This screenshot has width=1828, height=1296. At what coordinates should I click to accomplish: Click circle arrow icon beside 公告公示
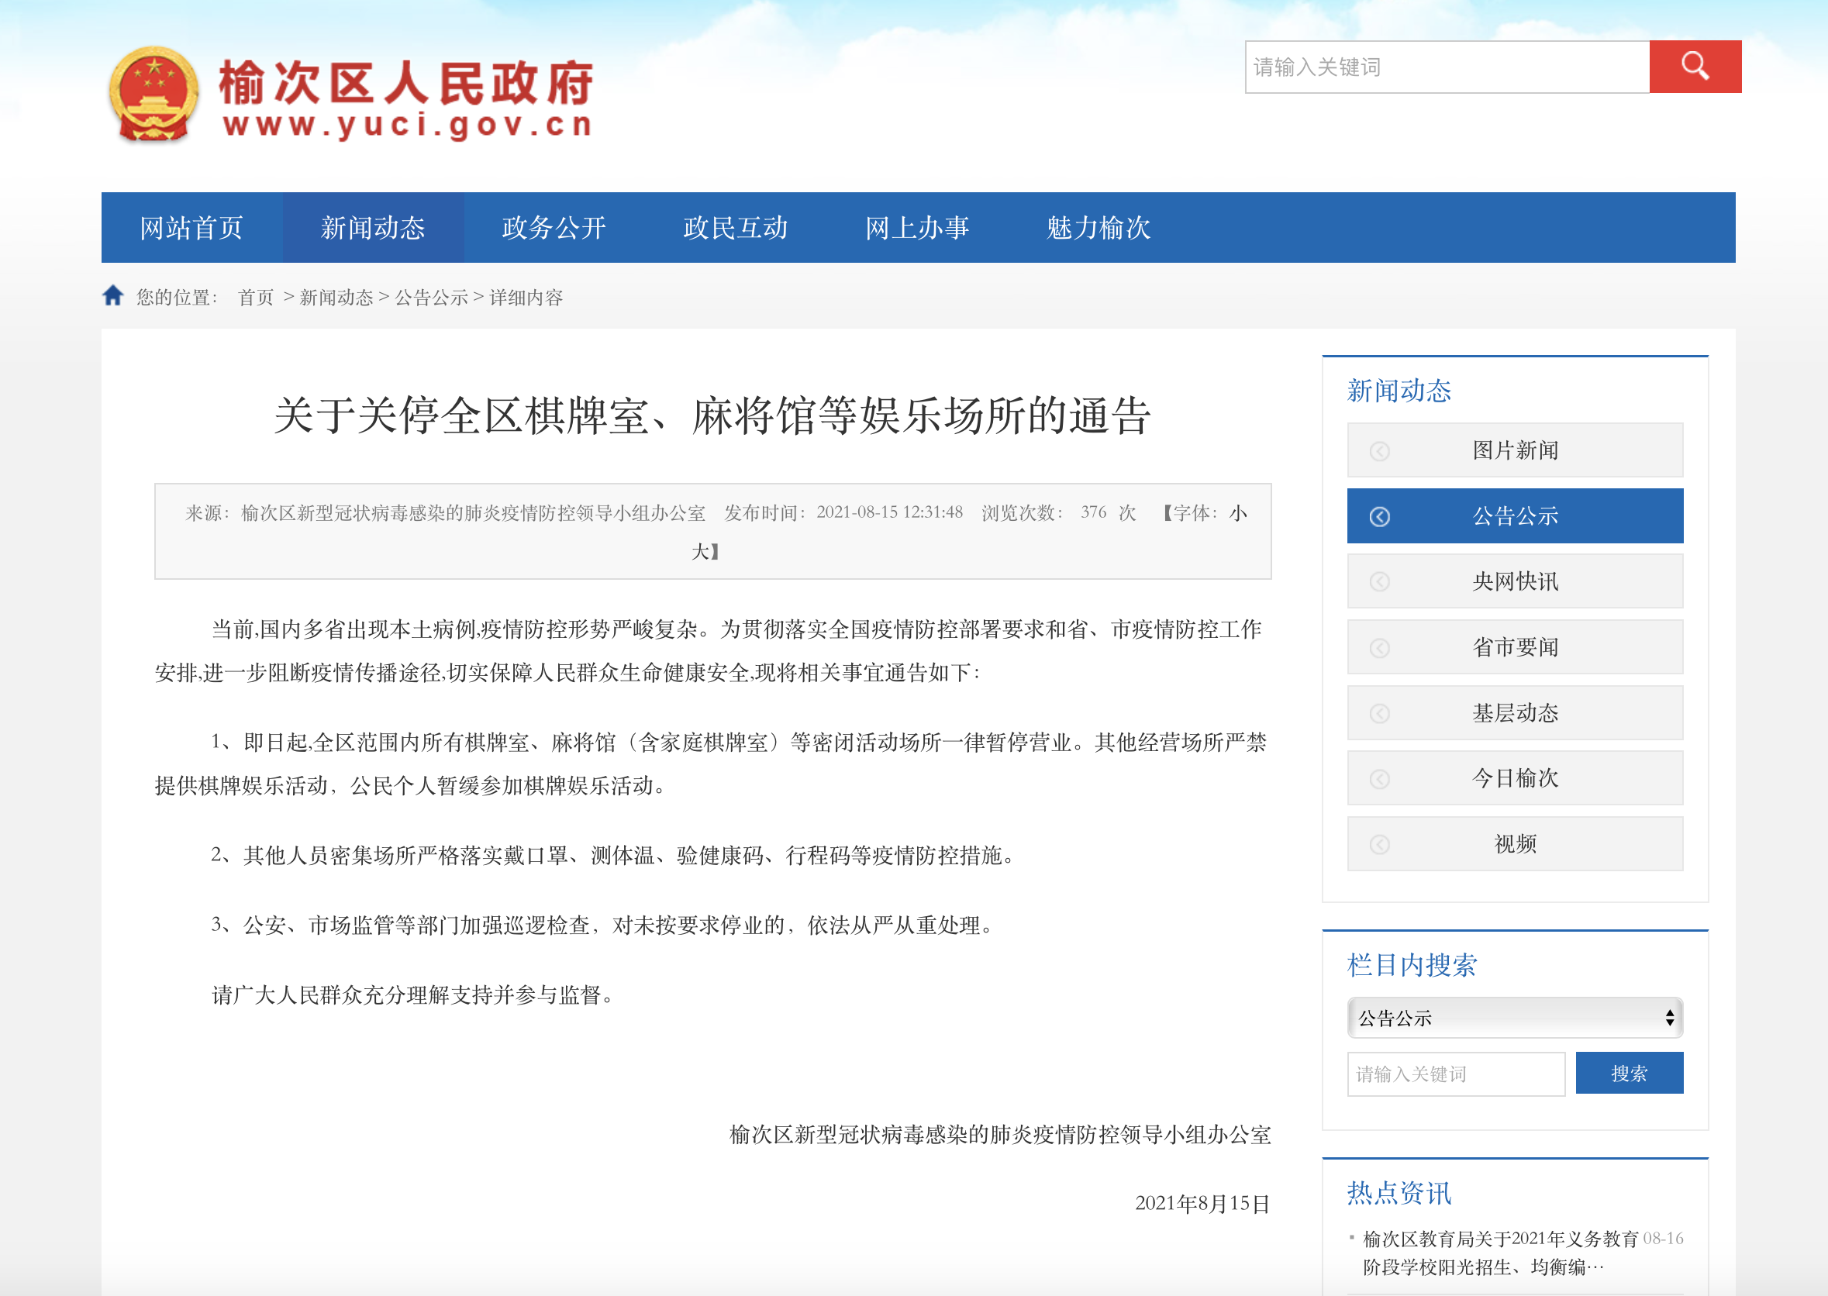coord(1379,516)
